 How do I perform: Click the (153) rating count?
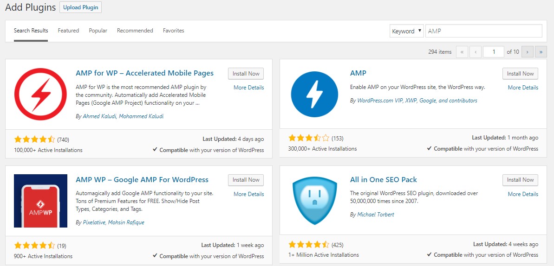338,138
